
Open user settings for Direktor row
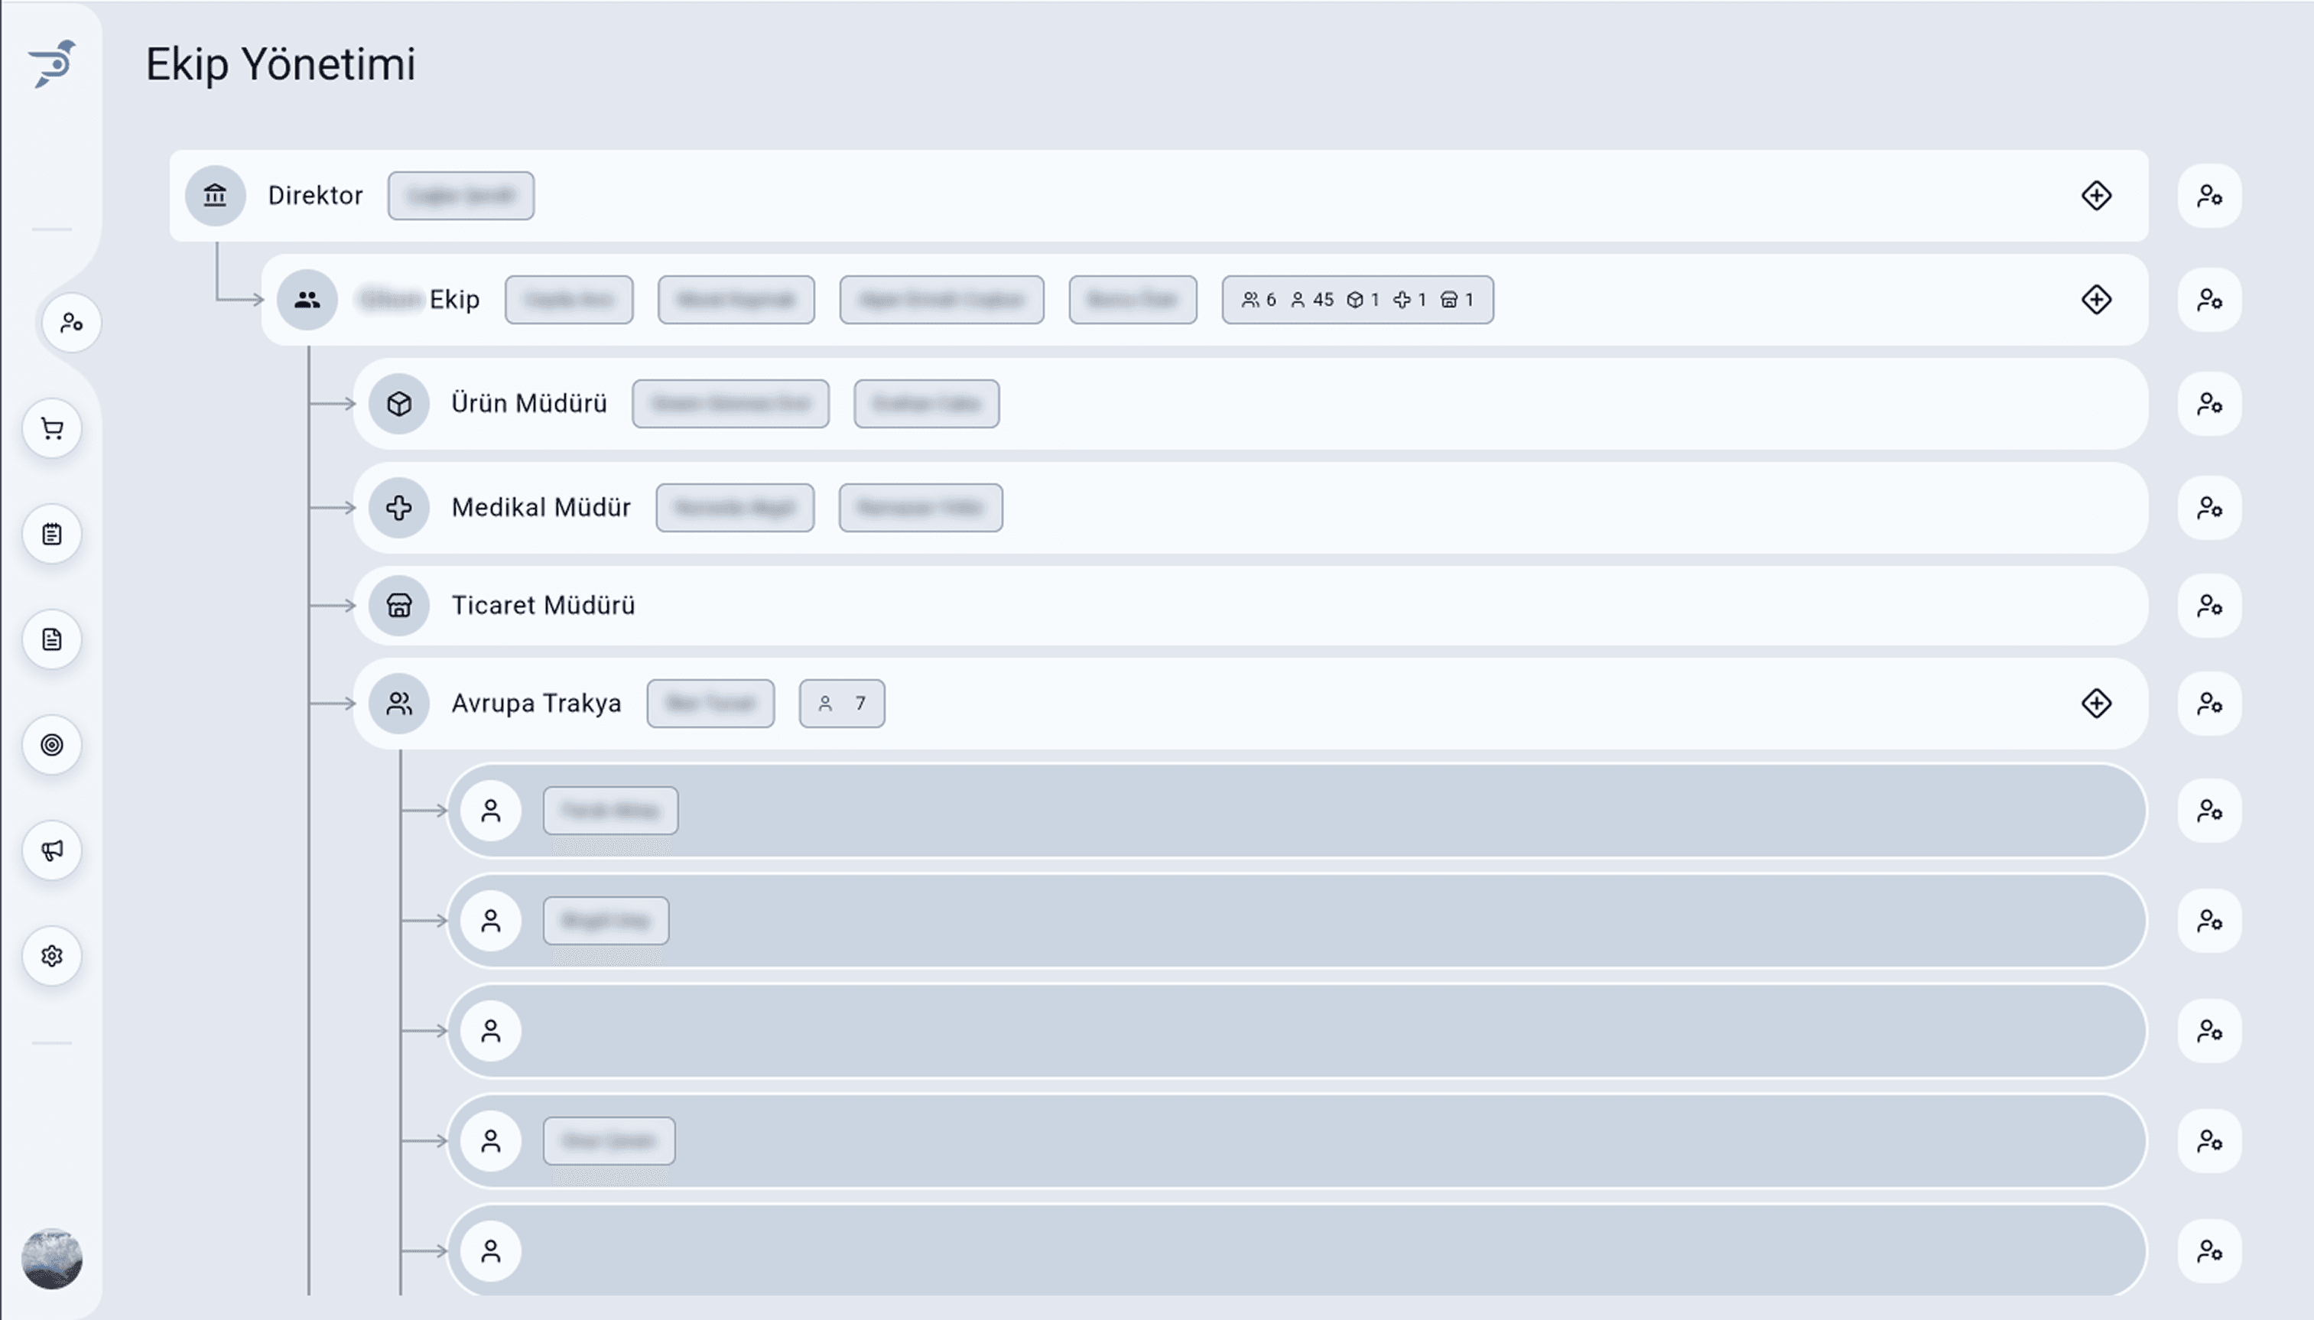pyautogui.click(x=2209, y=196)
